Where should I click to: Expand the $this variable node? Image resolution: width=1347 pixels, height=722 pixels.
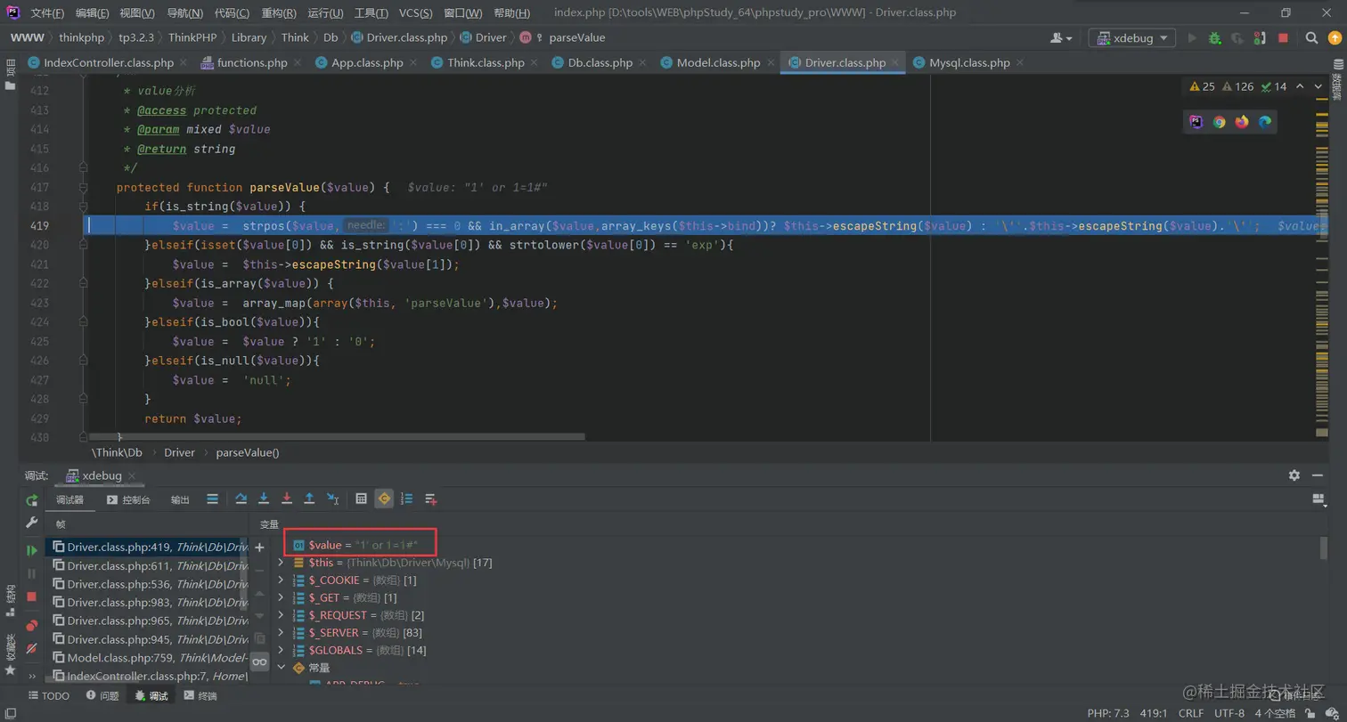(282, 563)
